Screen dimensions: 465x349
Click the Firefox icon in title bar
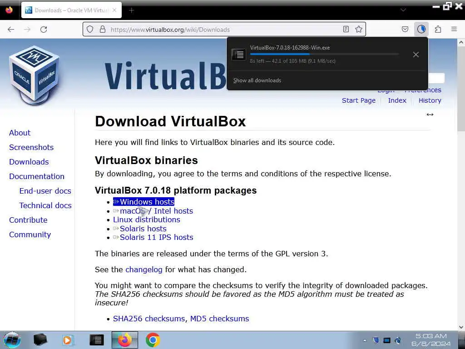[9, 10]
